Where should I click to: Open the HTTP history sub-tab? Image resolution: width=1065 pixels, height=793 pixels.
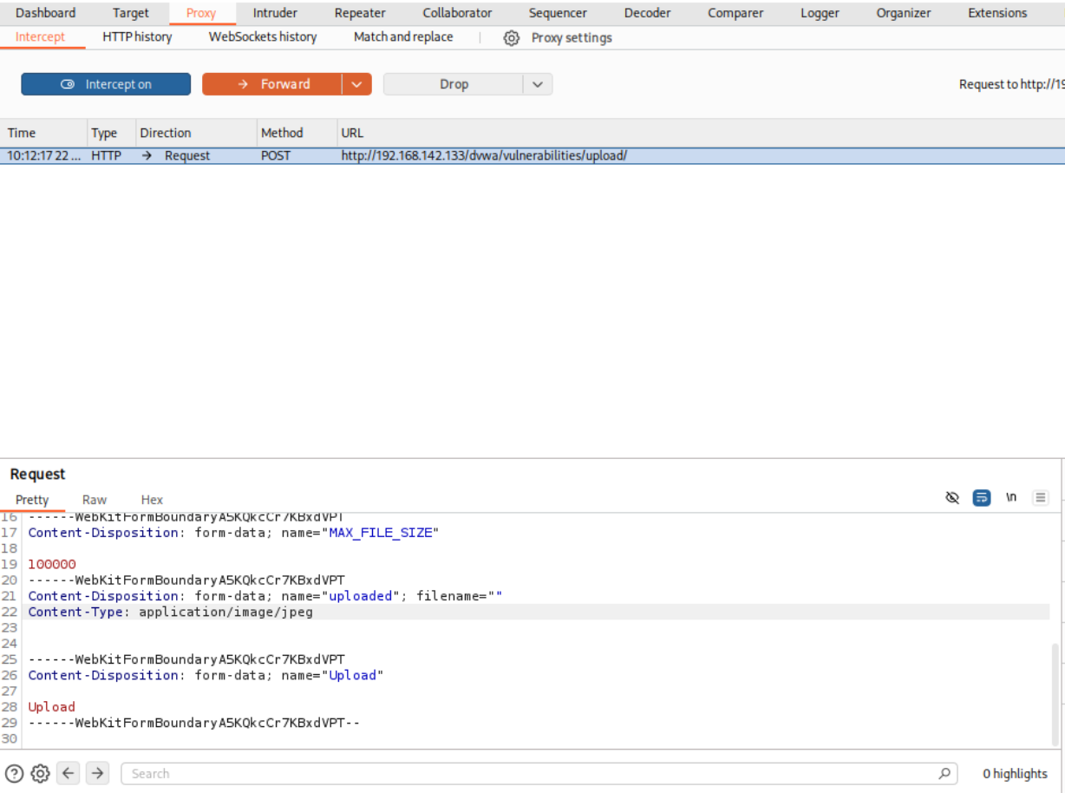pyautogui.click(x=137, y=37)
